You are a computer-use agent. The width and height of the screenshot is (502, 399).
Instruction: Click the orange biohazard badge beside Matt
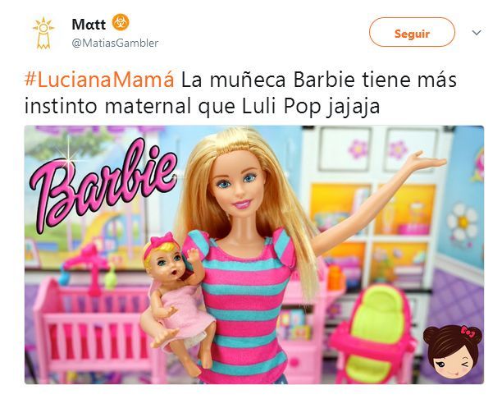[x=121, y=22]
